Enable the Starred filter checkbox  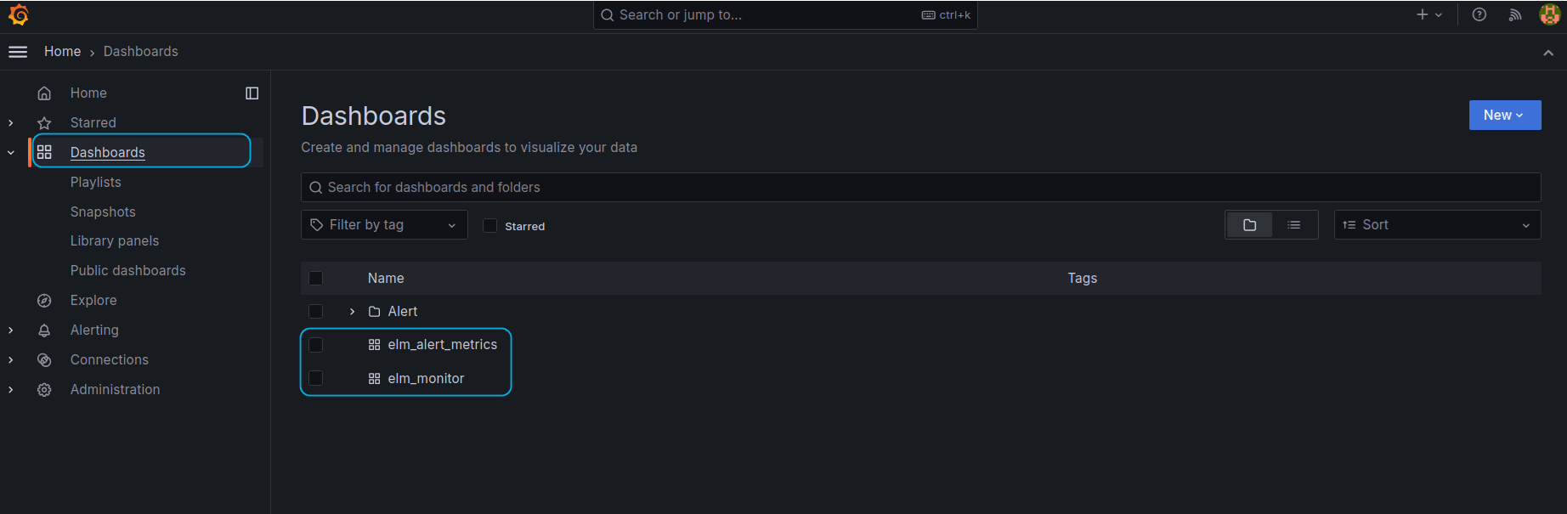pyautogui.click(x=490, y=226)
